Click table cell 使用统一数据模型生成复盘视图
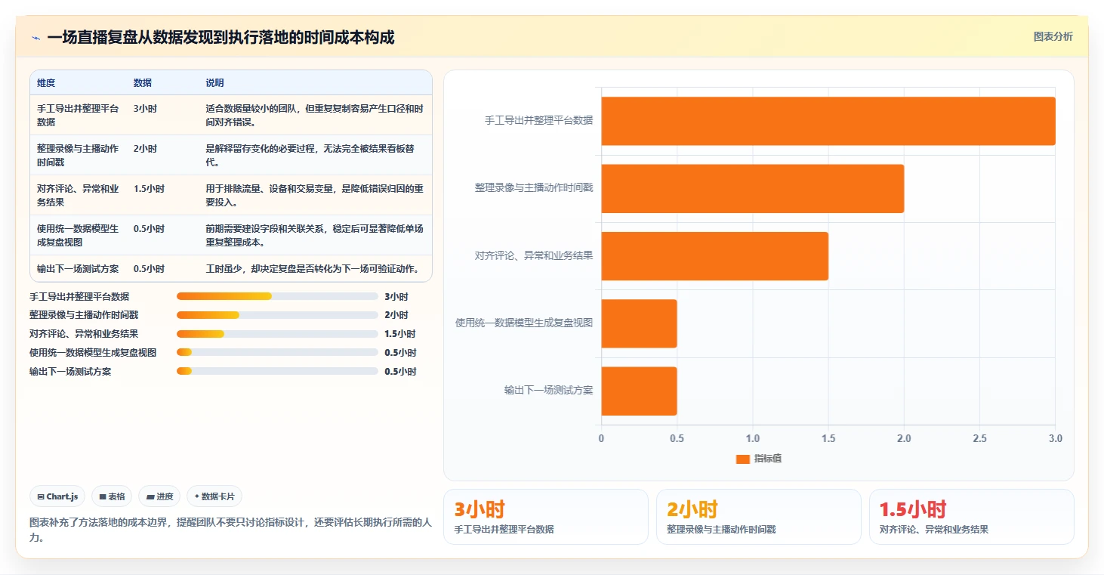The image size is (1104, 575). pos(78,235)
